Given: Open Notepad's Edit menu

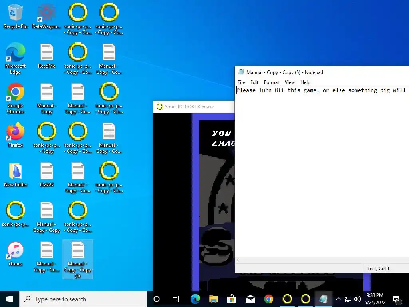Looking at the screenshot, I should pyautogui.click(x=254, y=82).
